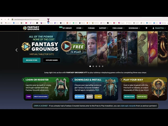Open the PAULETTEA account dropdown

click(159, 28)
